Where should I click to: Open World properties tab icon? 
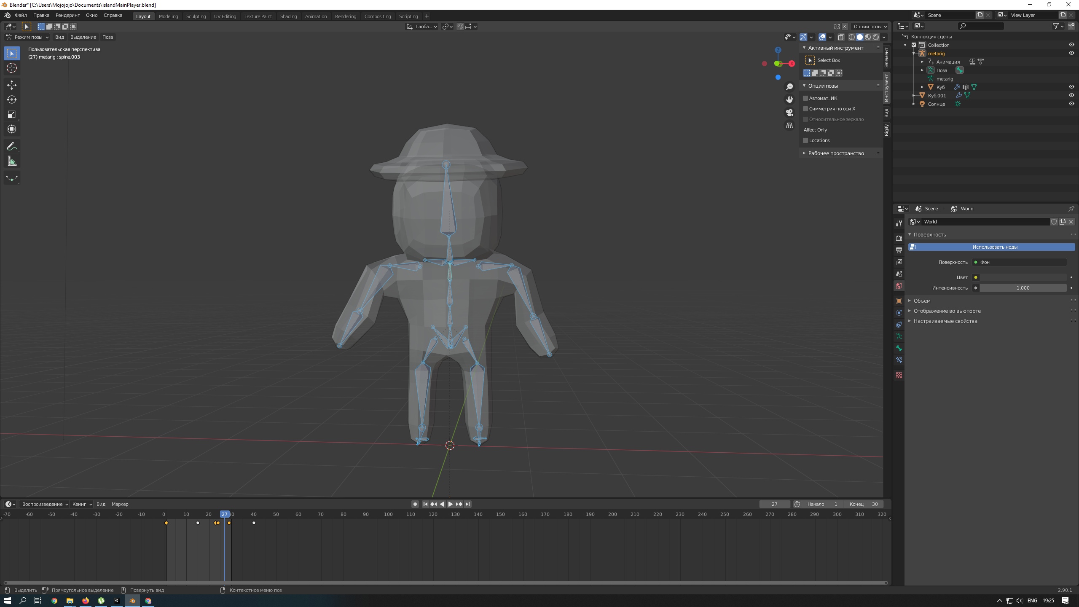pos(899,286)
